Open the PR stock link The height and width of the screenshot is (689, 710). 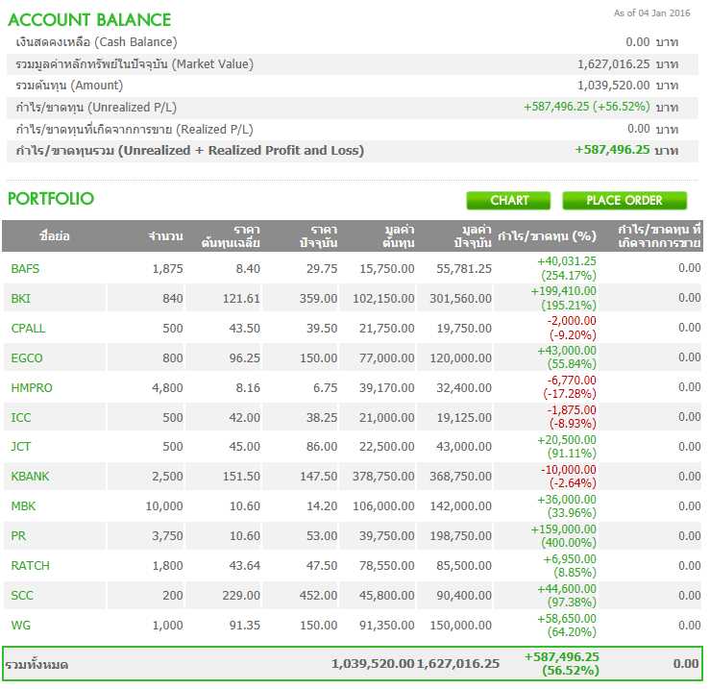18,536
